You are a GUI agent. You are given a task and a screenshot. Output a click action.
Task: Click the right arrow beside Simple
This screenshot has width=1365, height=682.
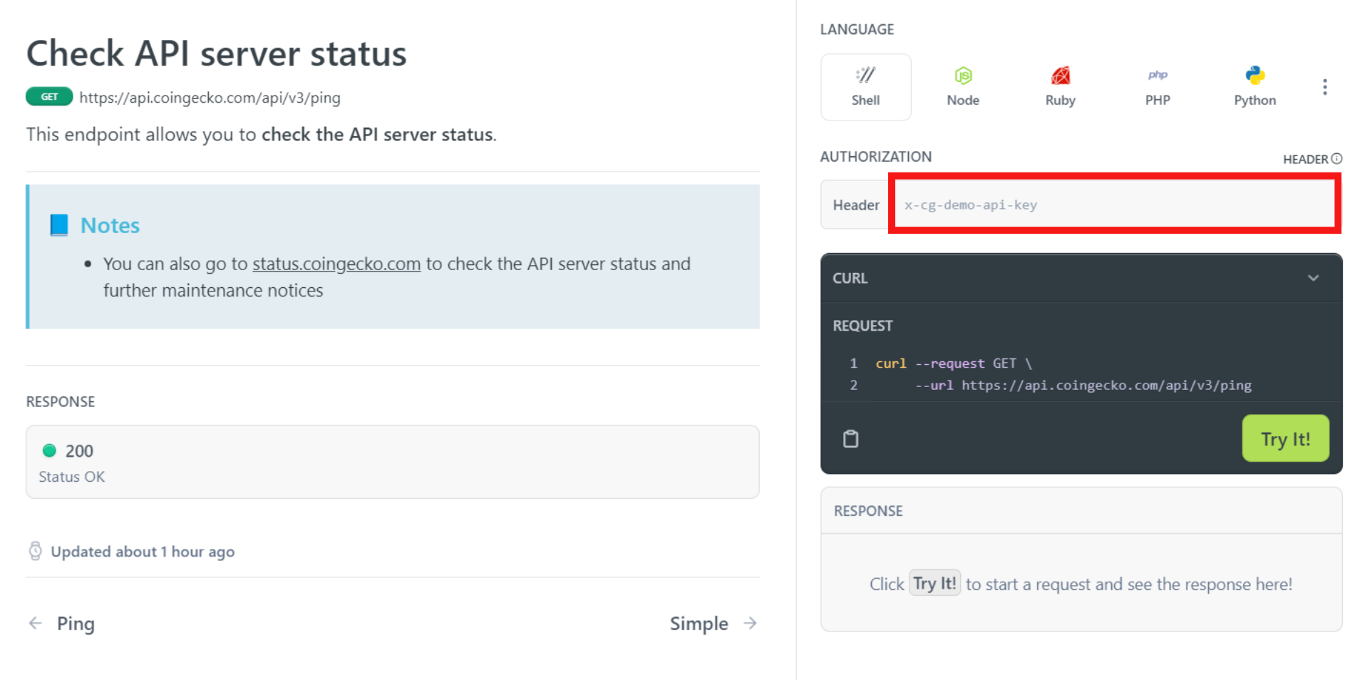[x=750, y=624]
